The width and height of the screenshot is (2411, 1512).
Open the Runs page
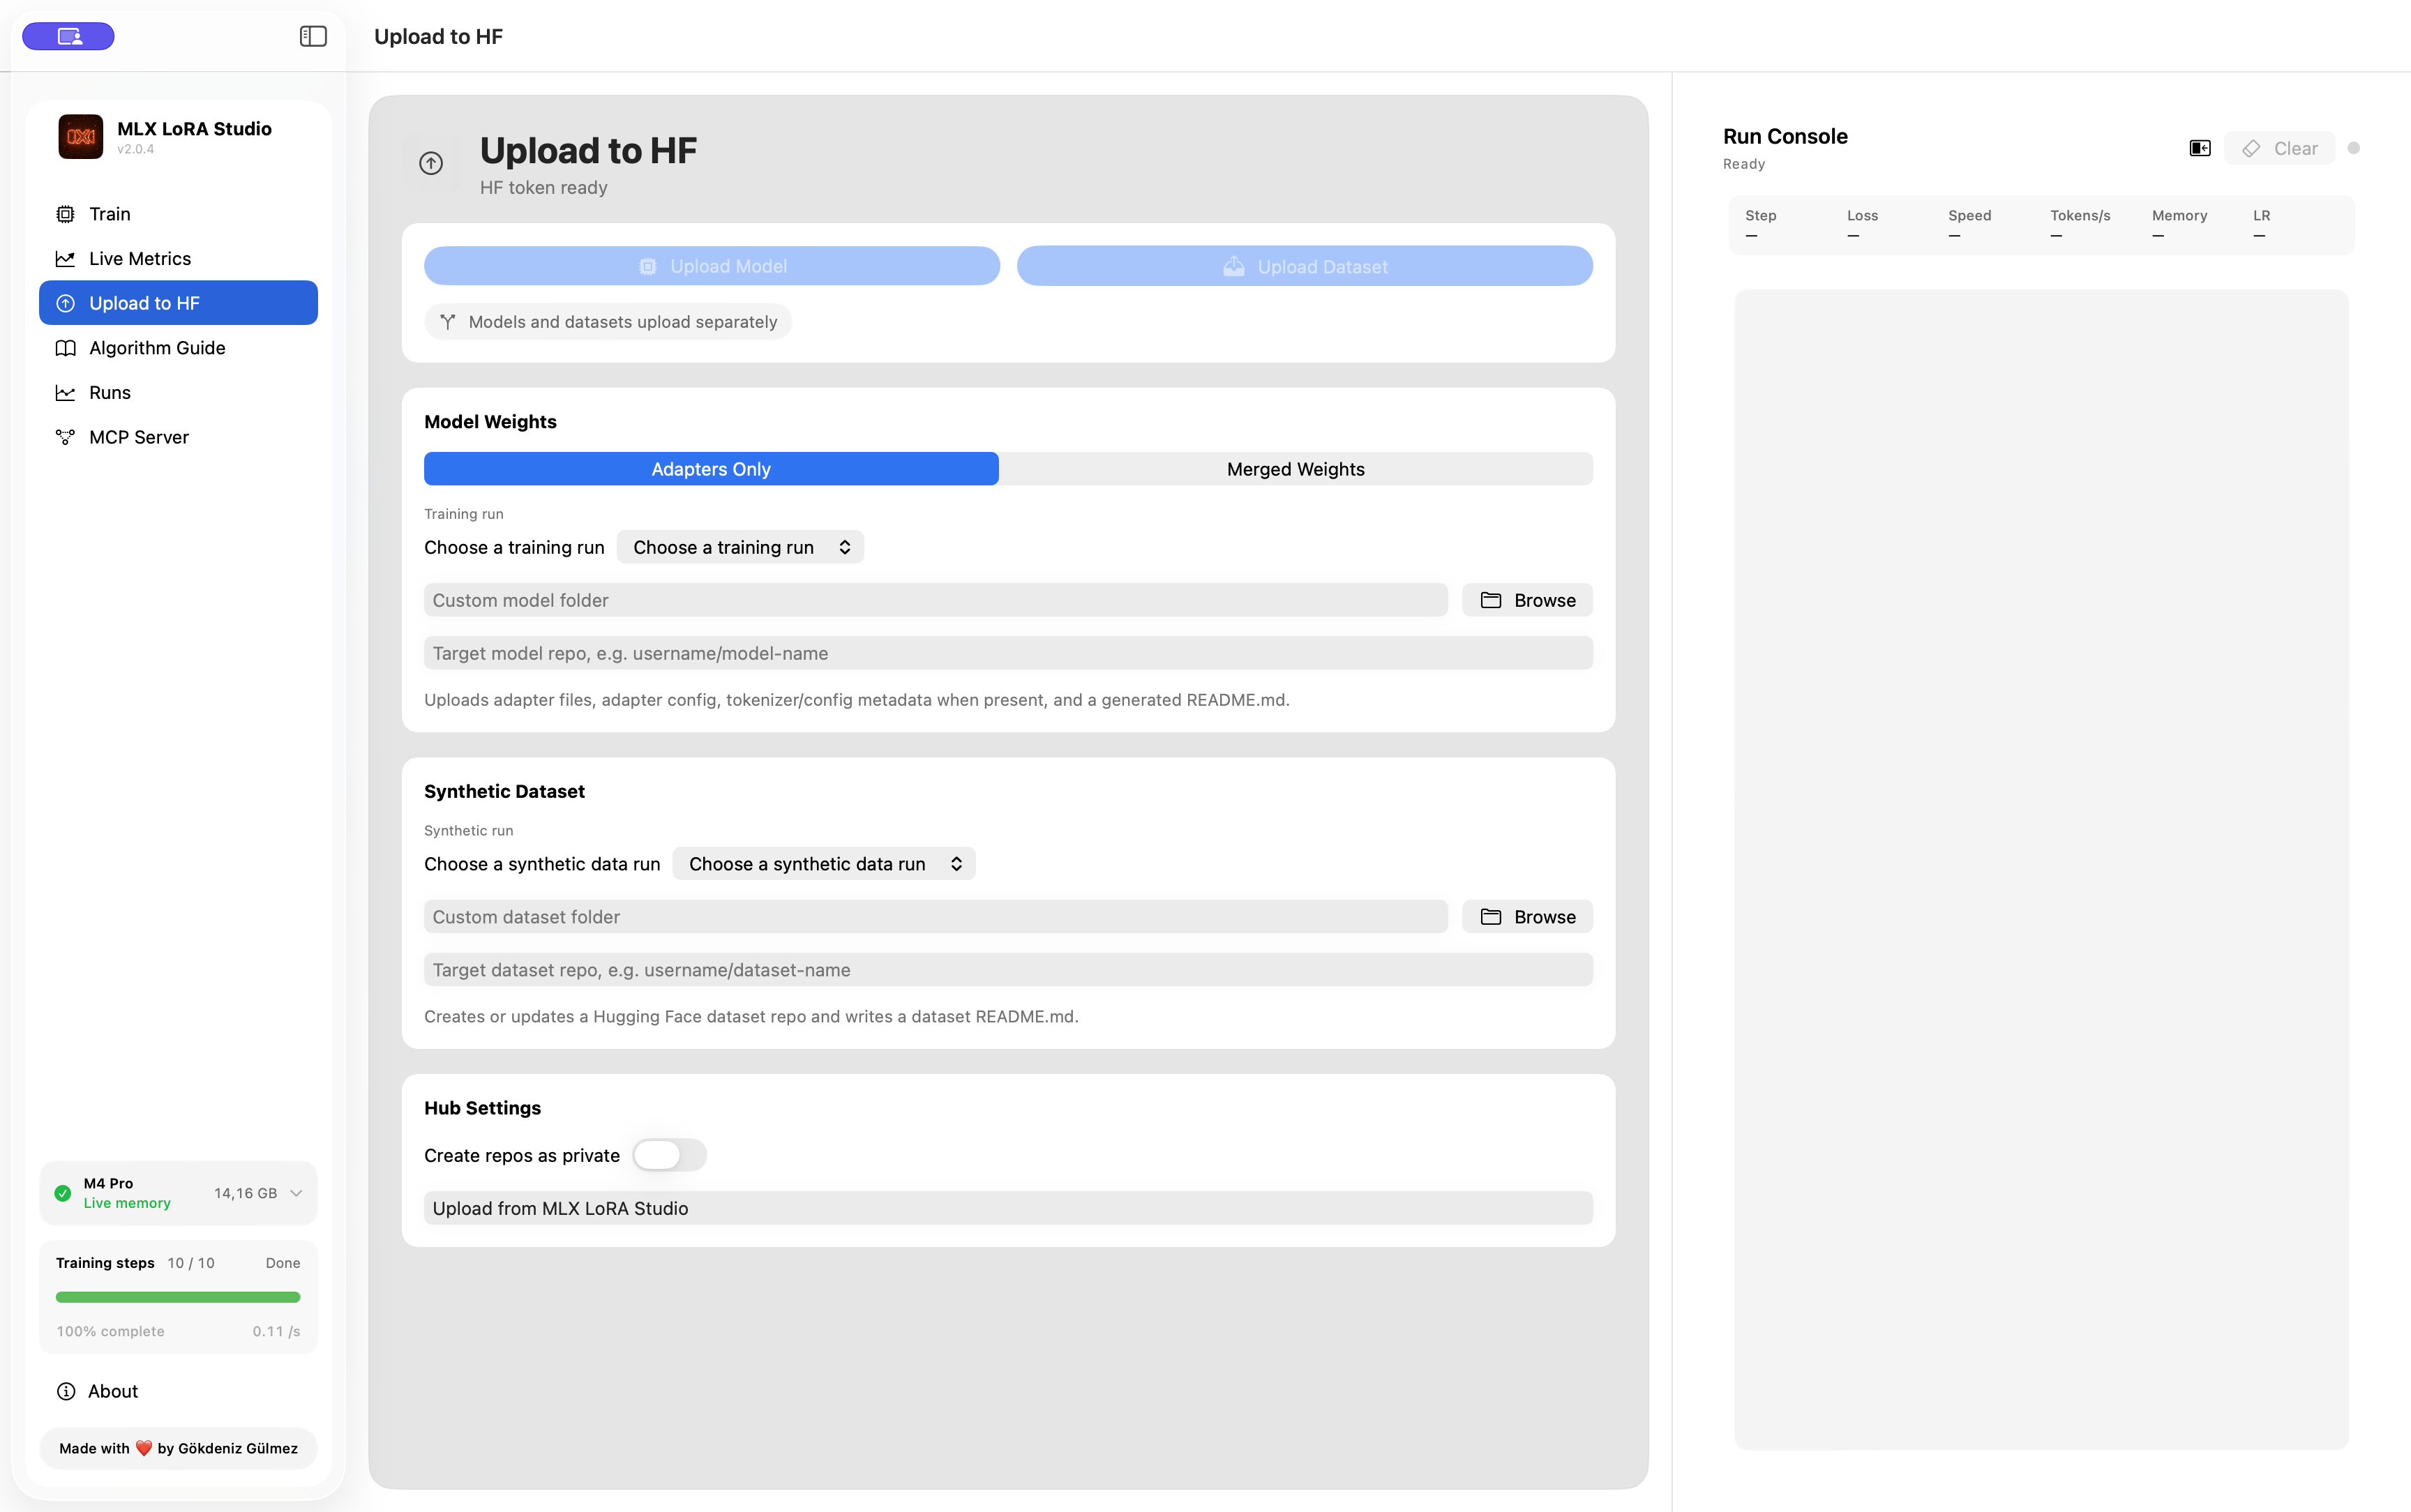(x=178, y=393)
